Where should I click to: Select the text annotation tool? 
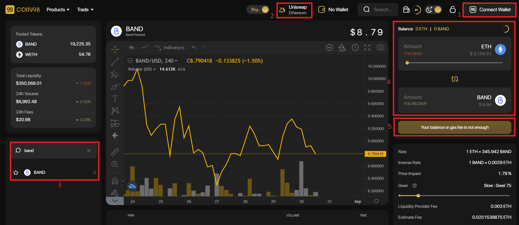pos(115,98)
